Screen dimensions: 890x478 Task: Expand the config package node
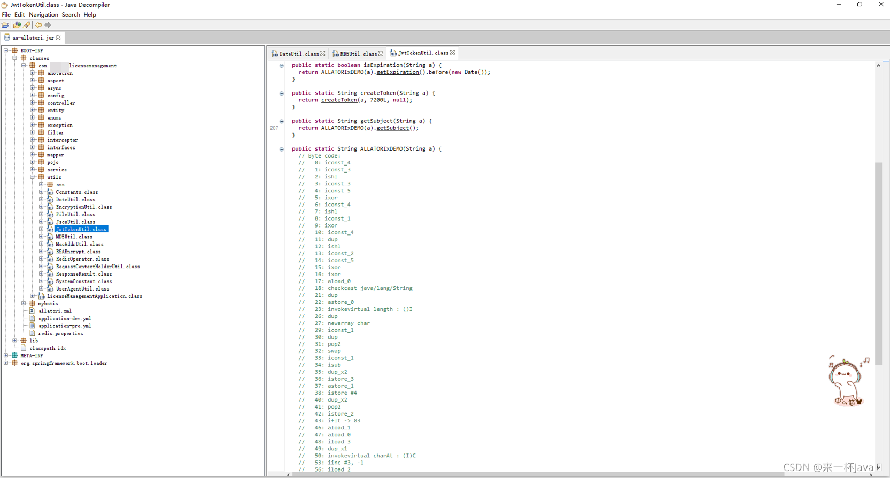pos(33,96)
